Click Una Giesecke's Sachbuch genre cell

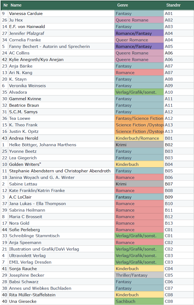pyautogui.click(x=139, y=301)
